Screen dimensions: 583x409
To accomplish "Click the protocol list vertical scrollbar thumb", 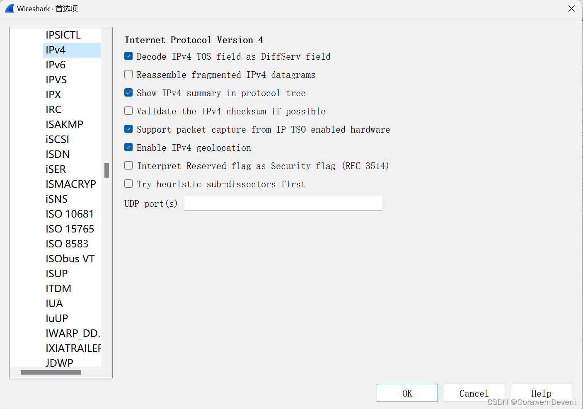I will pos(106,170).
